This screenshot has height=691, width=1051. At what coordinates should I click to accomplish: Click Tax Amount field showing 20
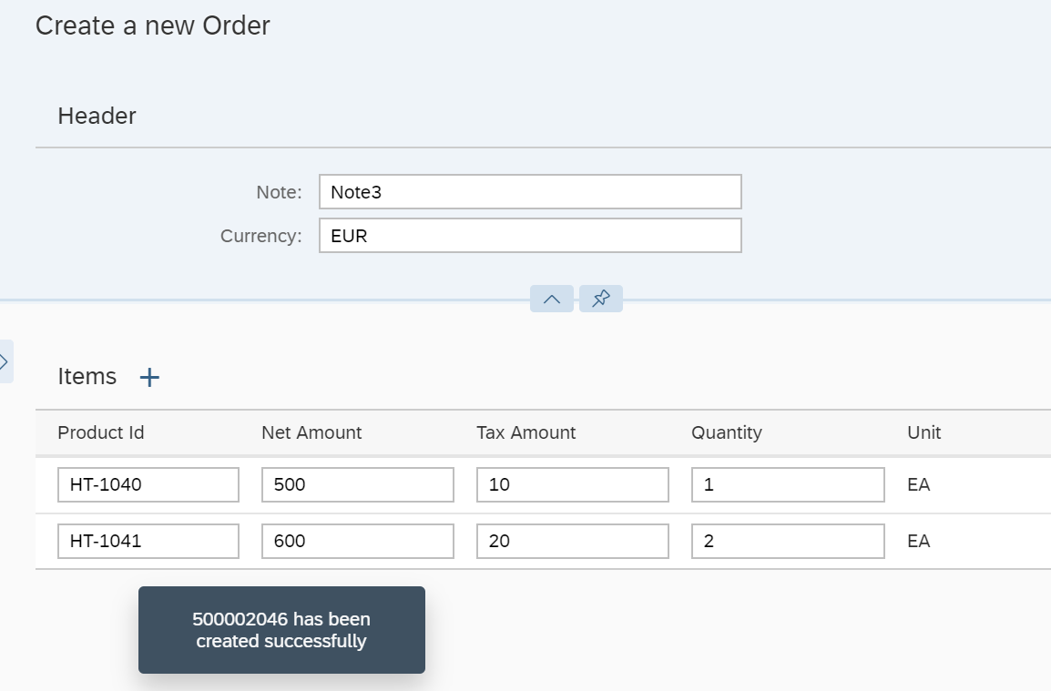click(x=573, y=541)
